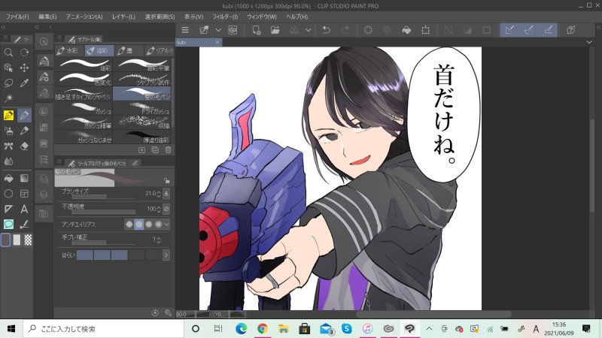Select the Object operation tool
Screen dimensions: 602x338
8,68
